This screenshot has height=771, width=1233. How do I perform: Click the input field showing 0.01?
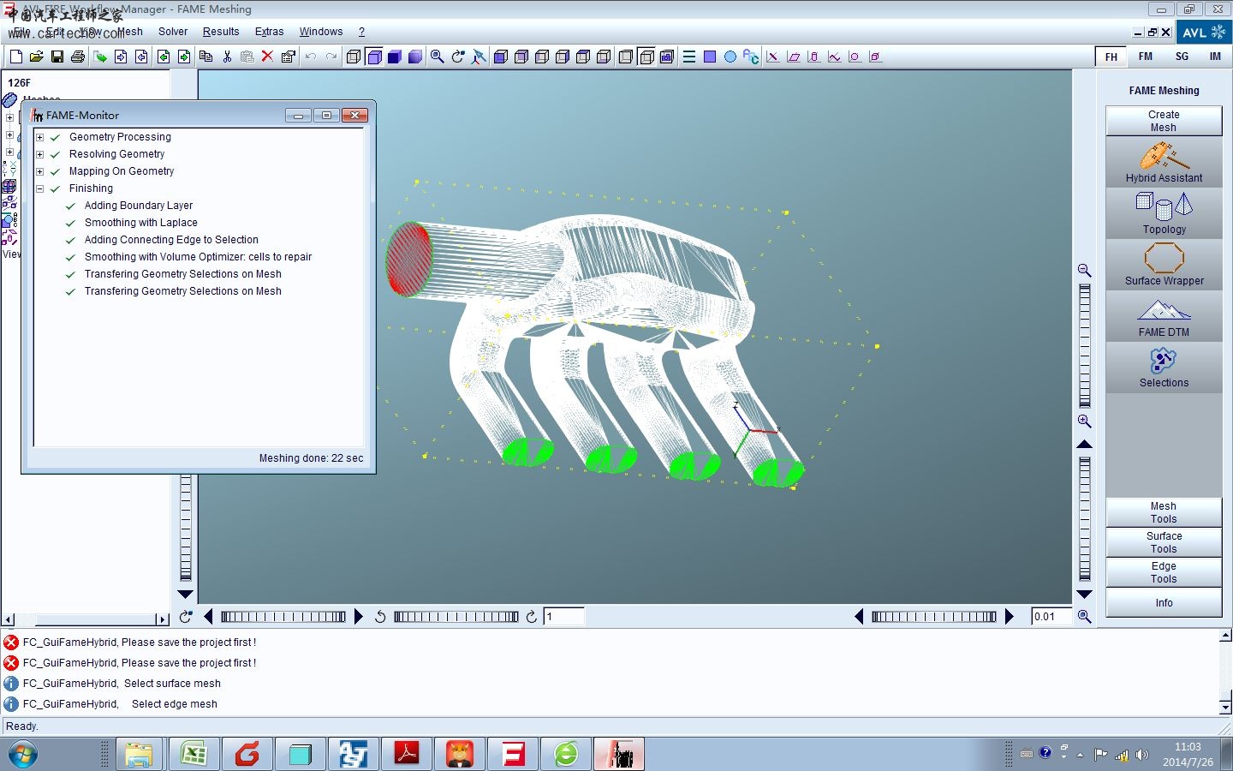tap(1051, 617)
